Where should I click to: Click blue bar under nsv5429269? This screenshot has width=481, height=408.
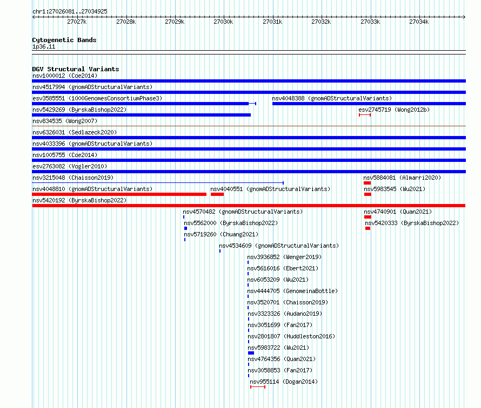pyautogui.click(x=142, y=115)
